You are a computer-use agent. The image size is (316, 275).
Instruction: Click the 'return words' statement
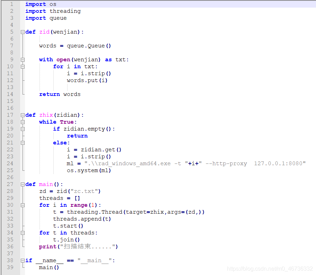[60, 94]
